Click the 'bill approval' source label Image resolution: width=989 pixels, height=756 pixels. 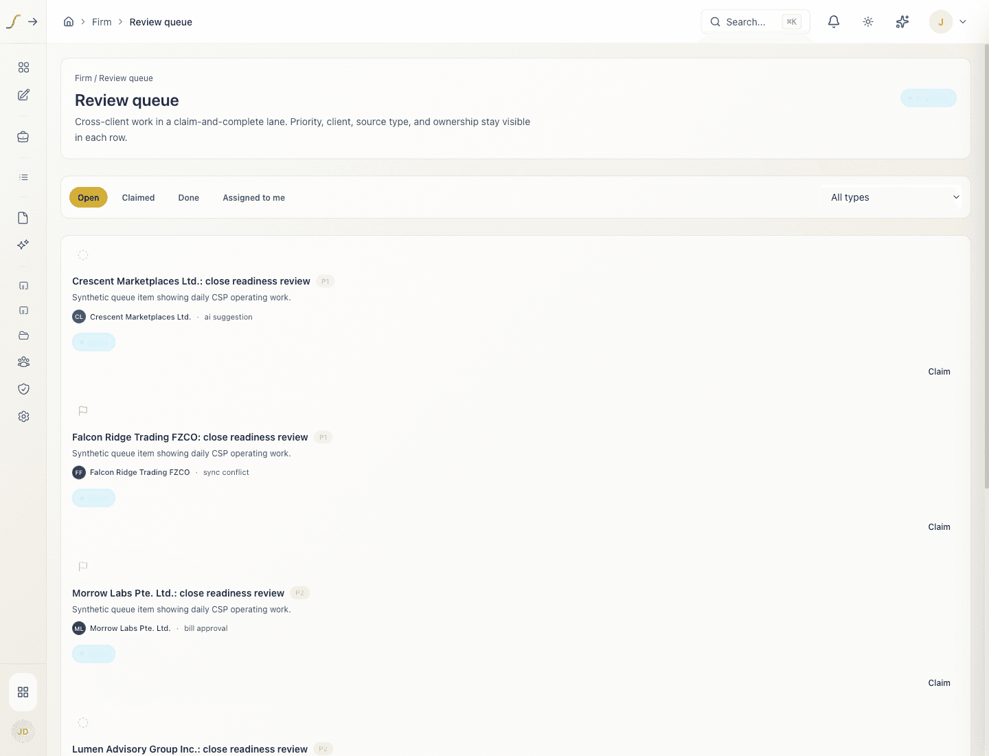(206, 628)
